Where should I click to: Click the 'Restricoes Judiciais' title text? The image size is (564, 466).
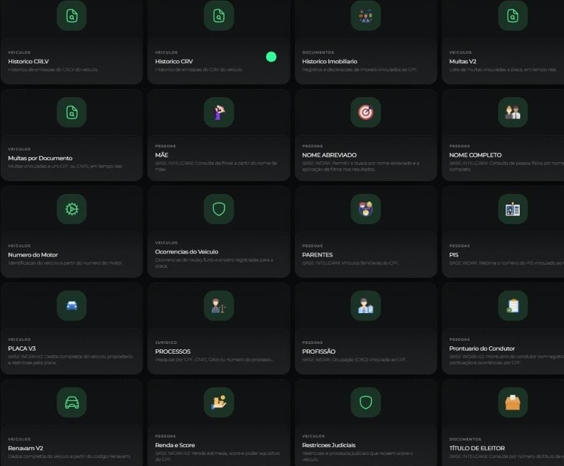(x=329, y=445)
